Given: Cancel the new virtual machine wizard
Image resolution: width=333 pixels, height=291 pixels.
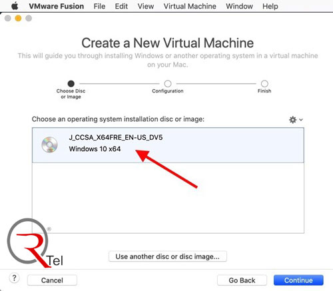Looking at the screenshot, I should coord(52,280).
